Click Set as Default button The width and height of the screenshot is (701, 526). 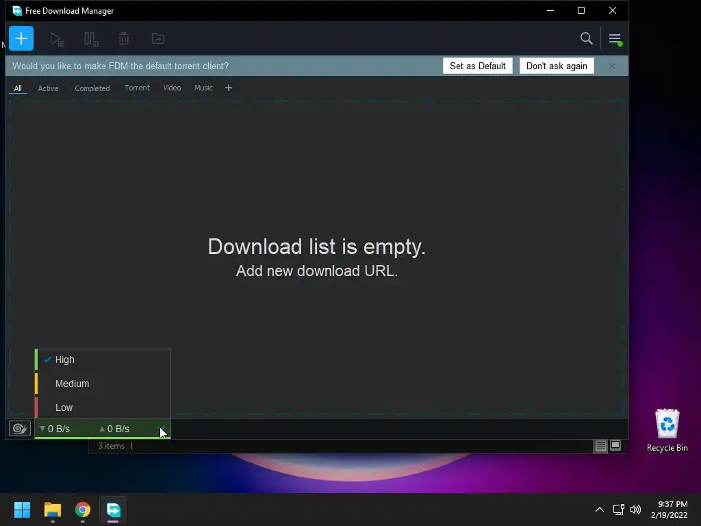477,66
